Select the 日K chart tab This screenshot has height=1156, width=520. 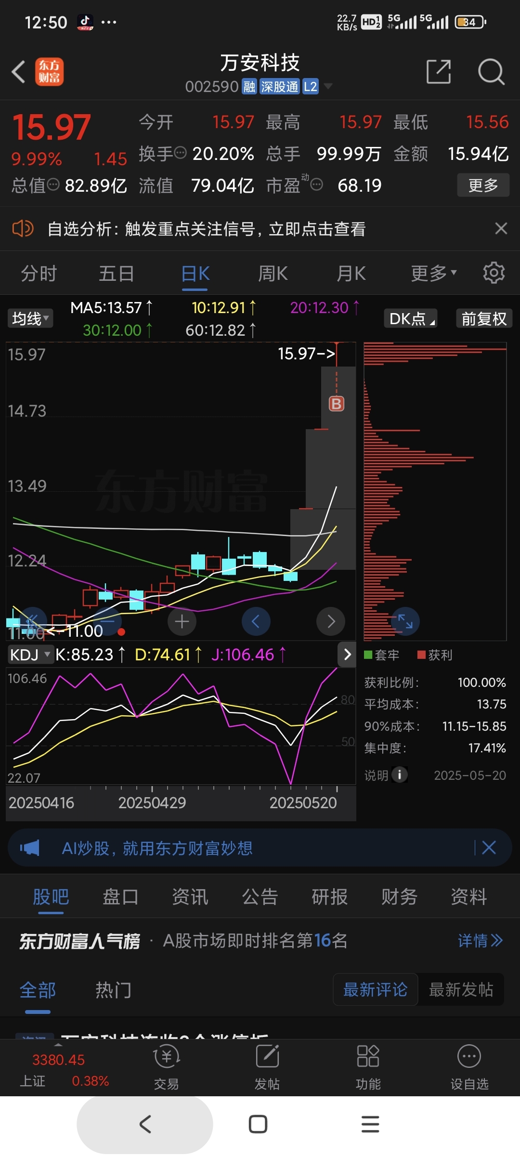click(x=195, y=274)
